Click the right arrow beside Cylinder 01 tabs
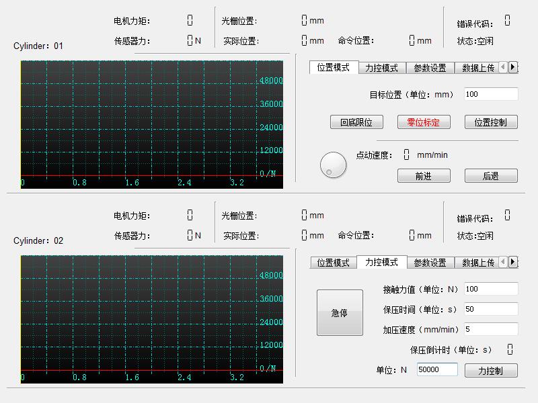Viewport: 538px width, 403px height. coord(514,68)
